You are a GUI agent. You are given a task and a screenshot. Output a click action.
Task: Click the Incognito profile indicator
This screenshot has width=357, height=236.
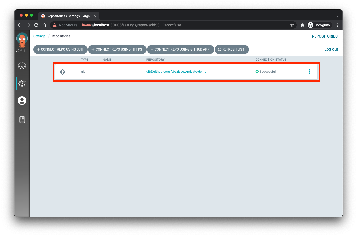pyautogui.click(x=319, y=25)
